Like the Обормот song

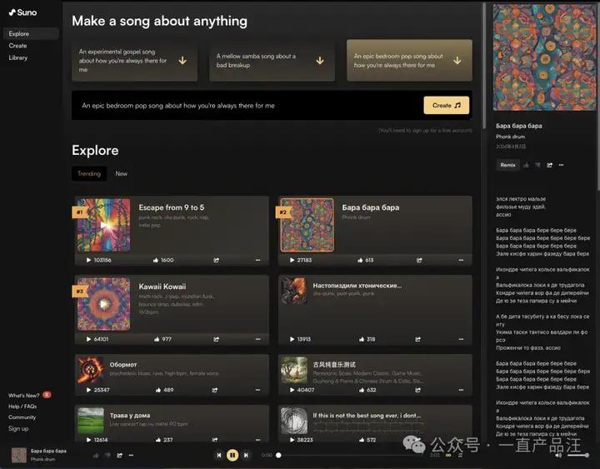tap(158, 390)
